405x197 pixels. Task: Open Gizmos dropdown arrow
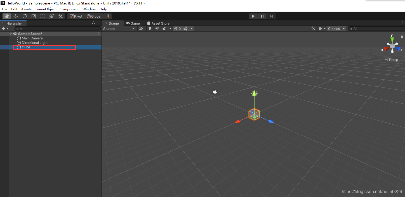click(344, 29)
